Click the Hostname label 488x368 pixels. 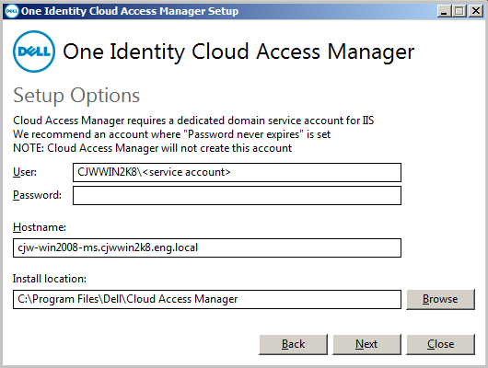click(x=40, y=227)
